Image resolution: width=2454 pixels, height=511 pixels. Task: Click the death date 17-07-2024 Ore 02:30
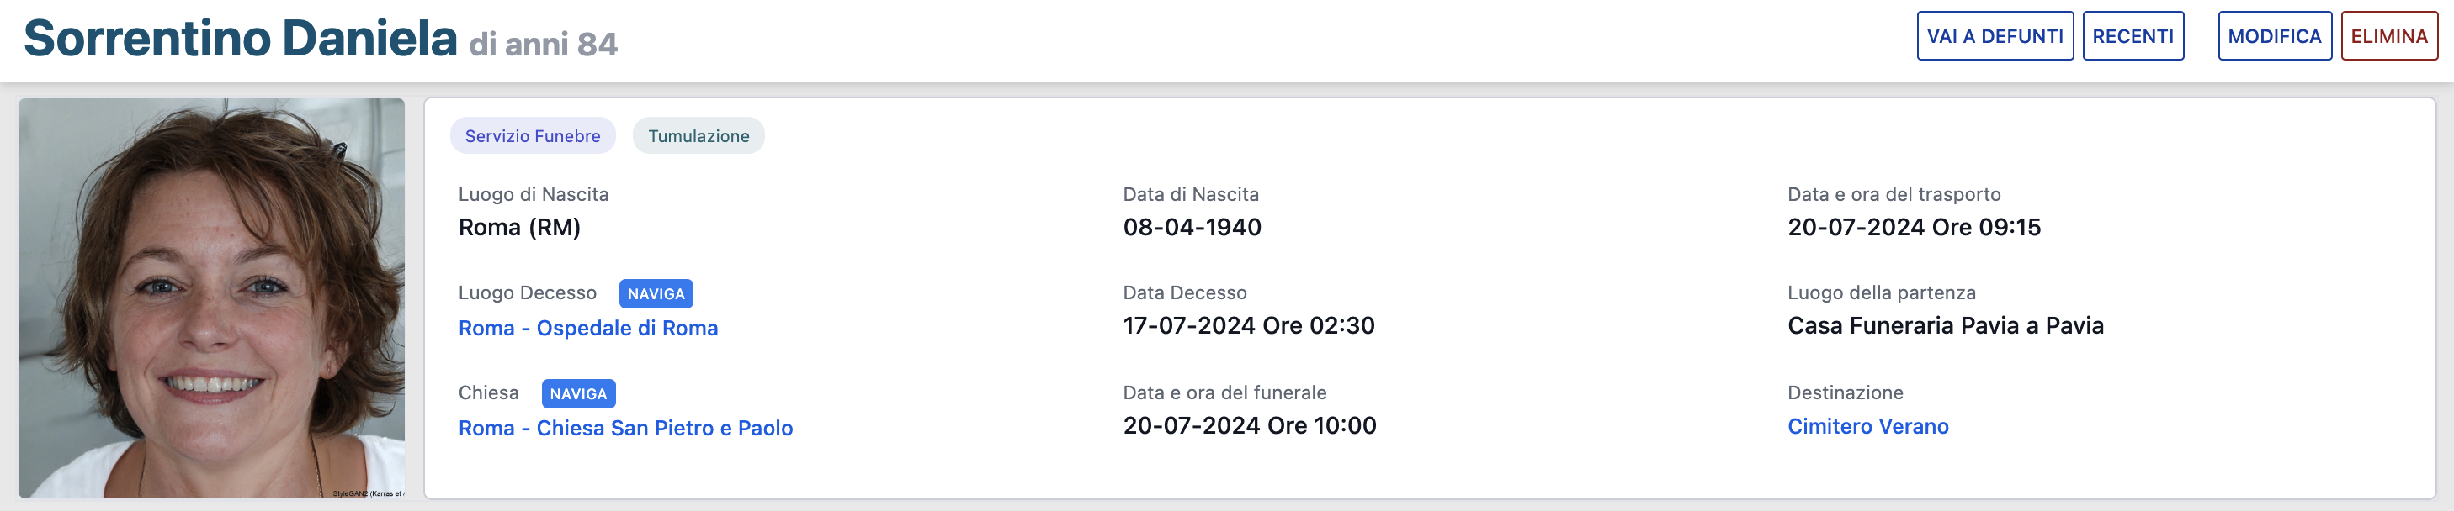[1248, 325]
